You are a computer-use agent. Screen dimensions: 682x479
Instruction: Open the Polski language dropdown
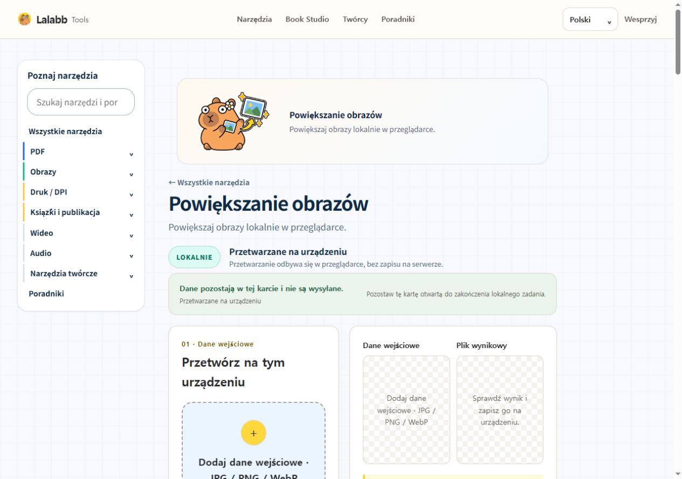point(590,19)
